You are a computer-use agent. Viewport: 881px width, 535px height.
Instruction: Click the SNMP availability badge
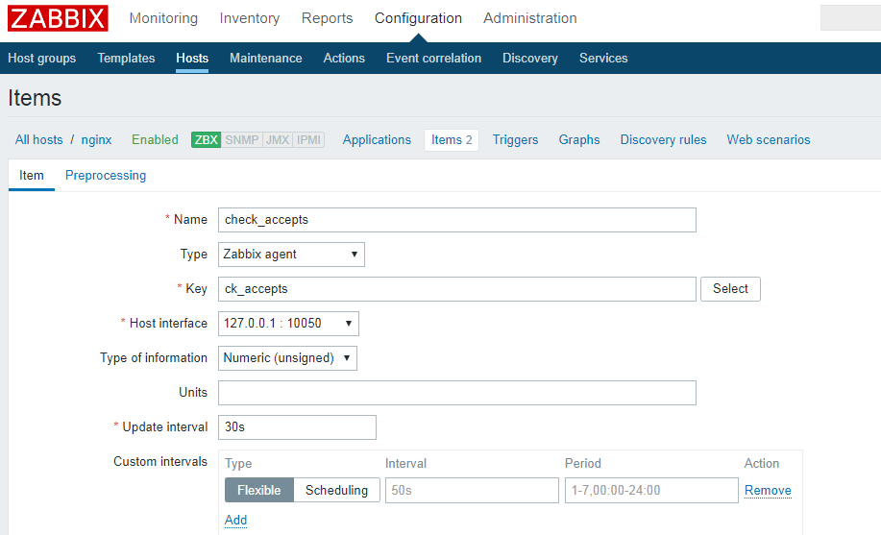[x=241, y=140]
